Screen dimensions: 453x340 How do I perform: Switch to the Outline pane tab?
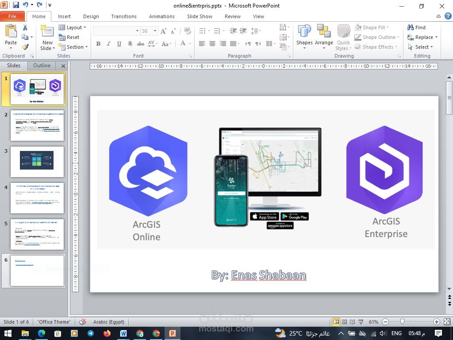(42, 66)
